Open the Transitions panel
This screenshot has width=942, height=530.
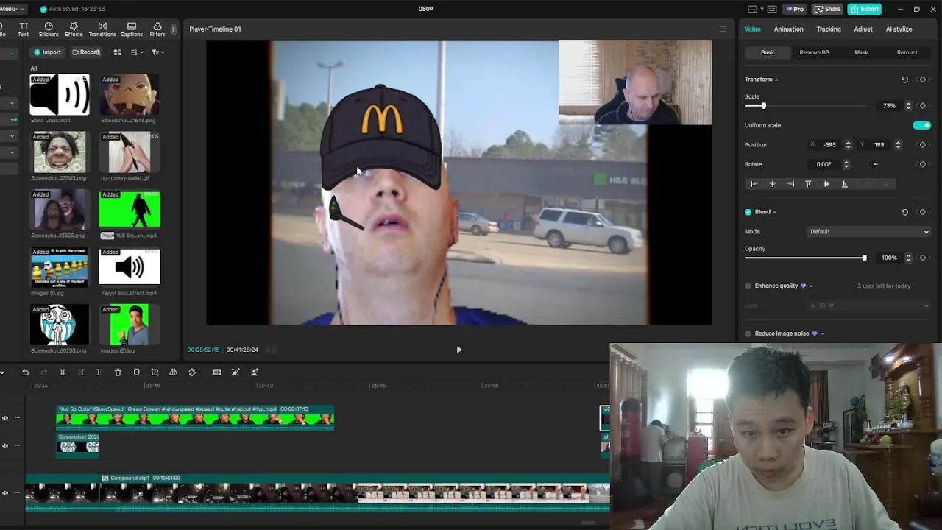[x=102, y=29]
